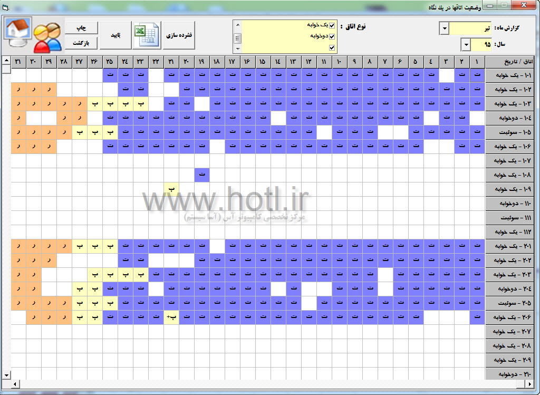Click horizontal scrollbar right arrow

pos(529,383)
